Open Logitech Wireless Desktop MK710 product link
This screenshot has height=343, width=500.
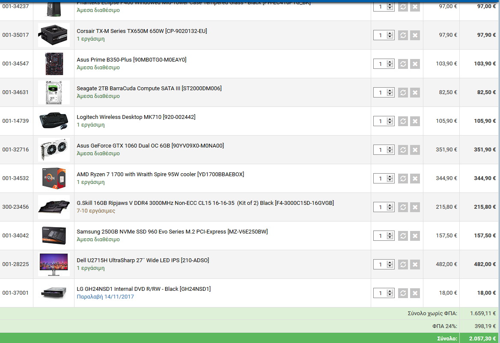136,117
